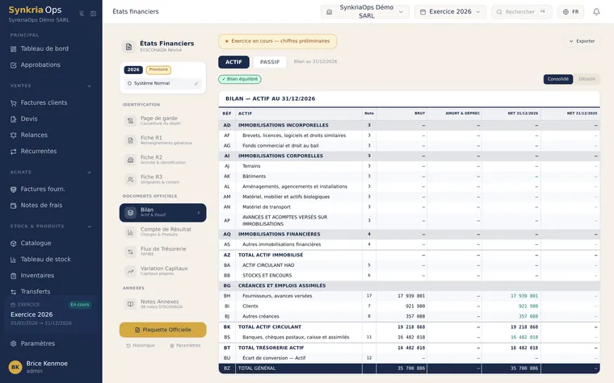This screenshot has height=383, width=614.
Task: Select the Consolidé view toggle
Action: 558,79
